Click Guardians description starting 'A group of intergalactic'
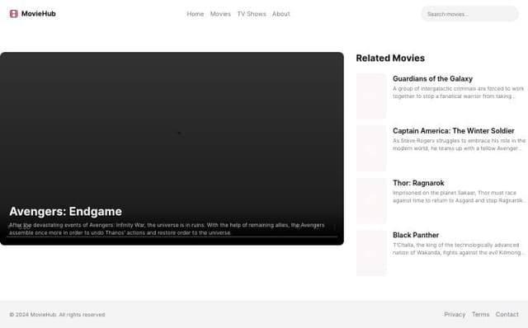Viewport: 528px width, 328px height. 459,92
